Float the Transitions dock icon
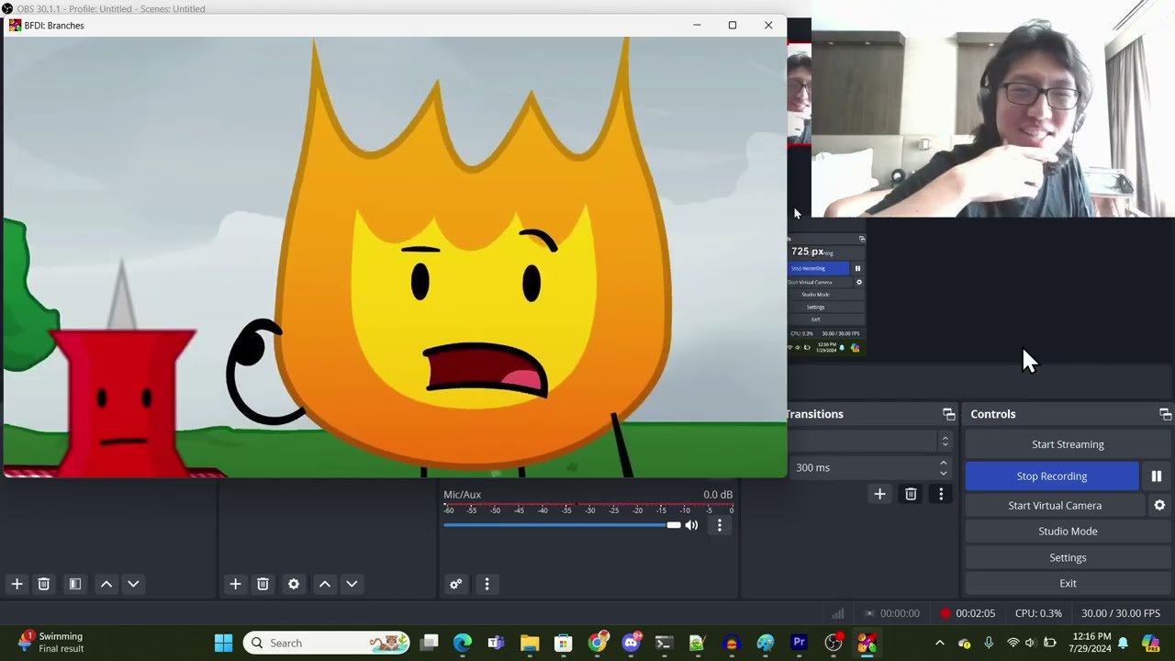This screenshot has width=1175, height=661. coord(949,414)
